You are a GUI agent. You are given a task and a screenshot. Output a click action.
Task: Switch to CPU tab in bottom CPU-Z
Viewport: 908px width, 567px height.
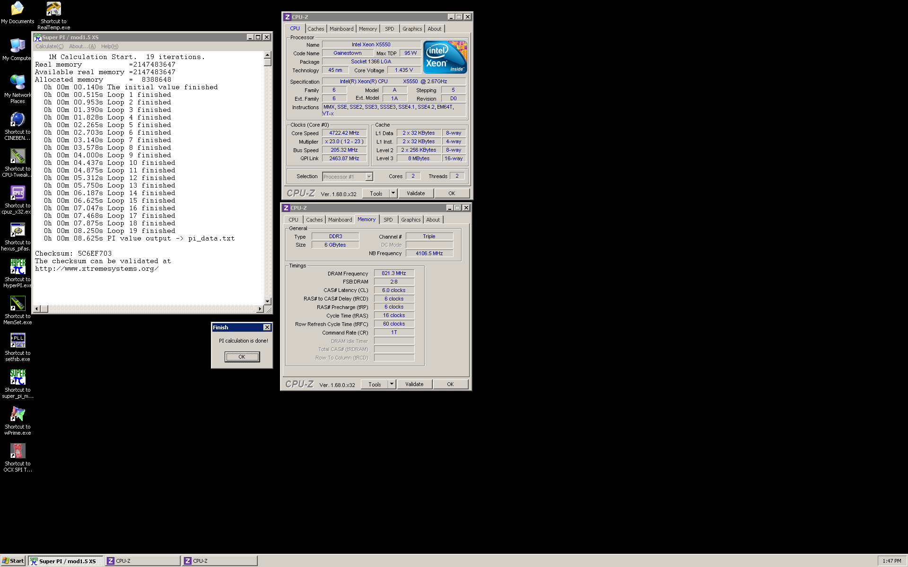[293, 220]
